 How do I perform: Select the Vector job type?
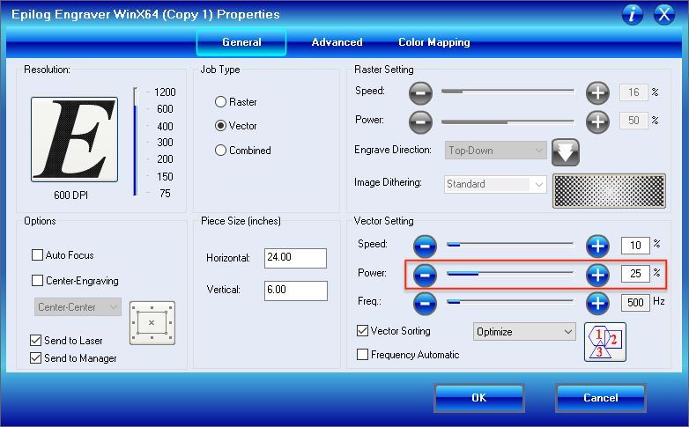pyautogui.click(x=235, y=126)
